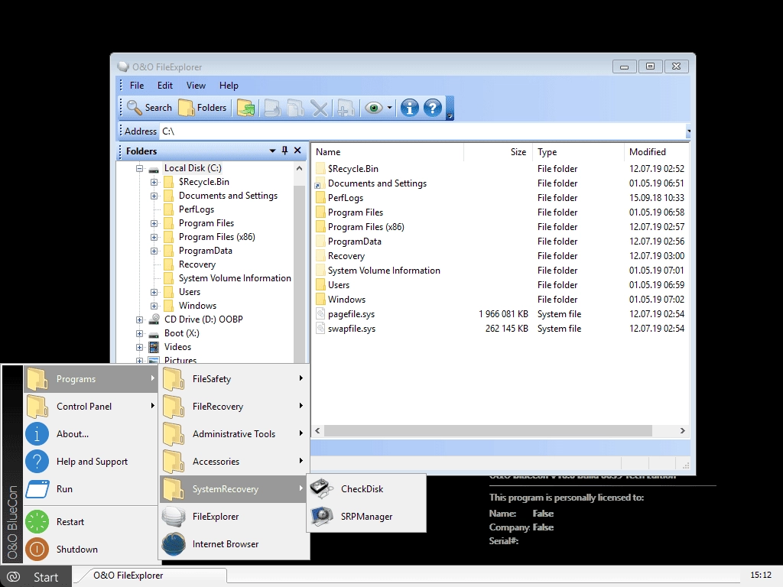
Task: Sort by the Type column header
Action: click(x=578, y=152)
